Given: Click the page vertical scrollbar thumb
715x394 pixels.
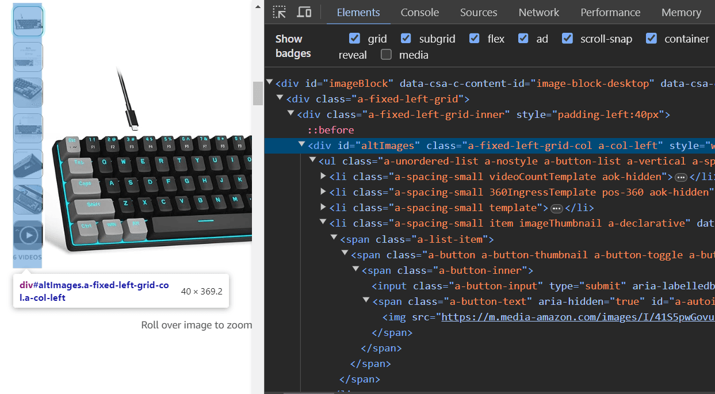Looking at the screenshot, I should (x=258, y=93).
